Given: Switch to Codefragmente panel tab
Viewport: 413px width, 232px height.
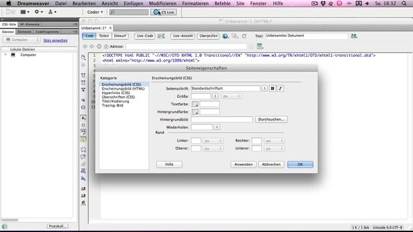Looking at the screenshot, I should click(47, 32).
